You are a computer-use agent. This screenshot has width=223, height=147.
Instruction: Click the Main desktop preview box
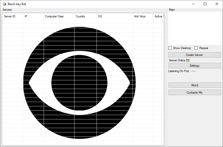[x=194, y=28]
